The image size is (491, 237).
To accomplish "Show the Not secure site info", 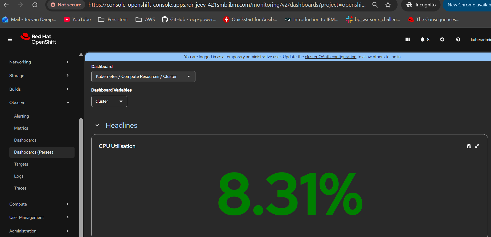I will 66,5.
